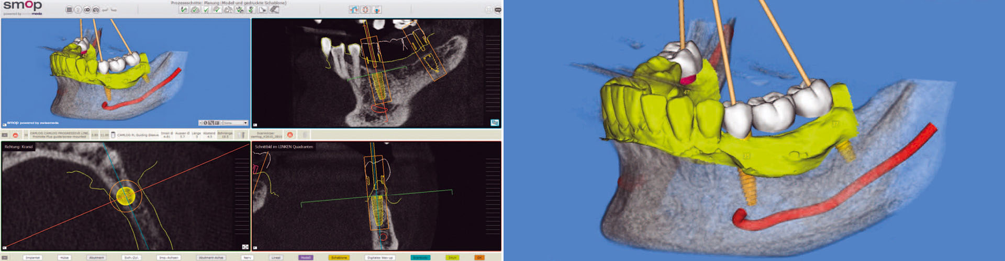Click the speech bubble icon at top right
This screenshot has height=261, width=1005.
497,10
